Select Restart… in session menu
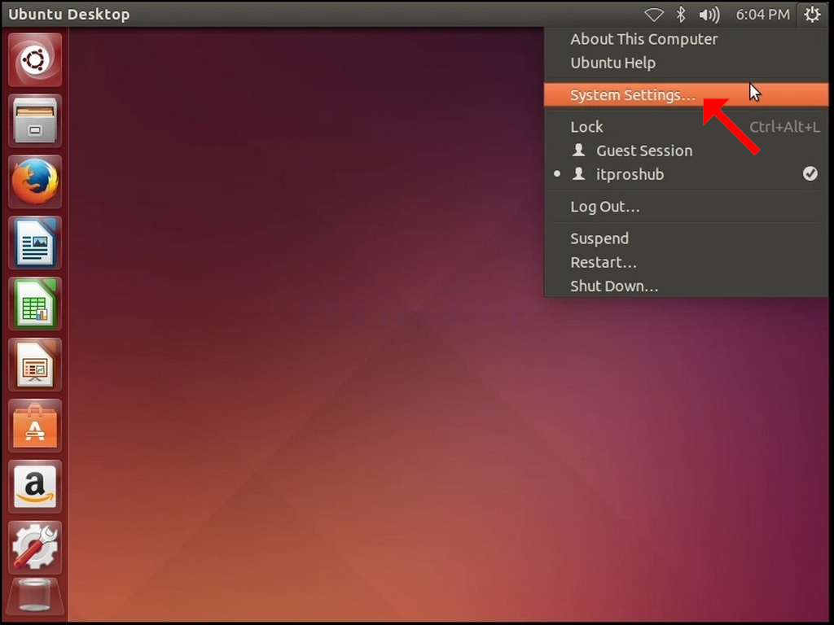The width and height of the screenshot is (834, 625). click(x=686, y=262)
